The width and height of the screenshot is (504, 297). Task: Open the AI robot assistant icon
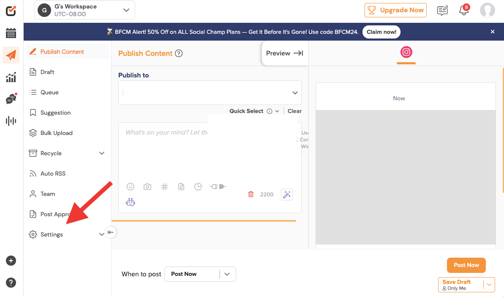tap(131, 202)
